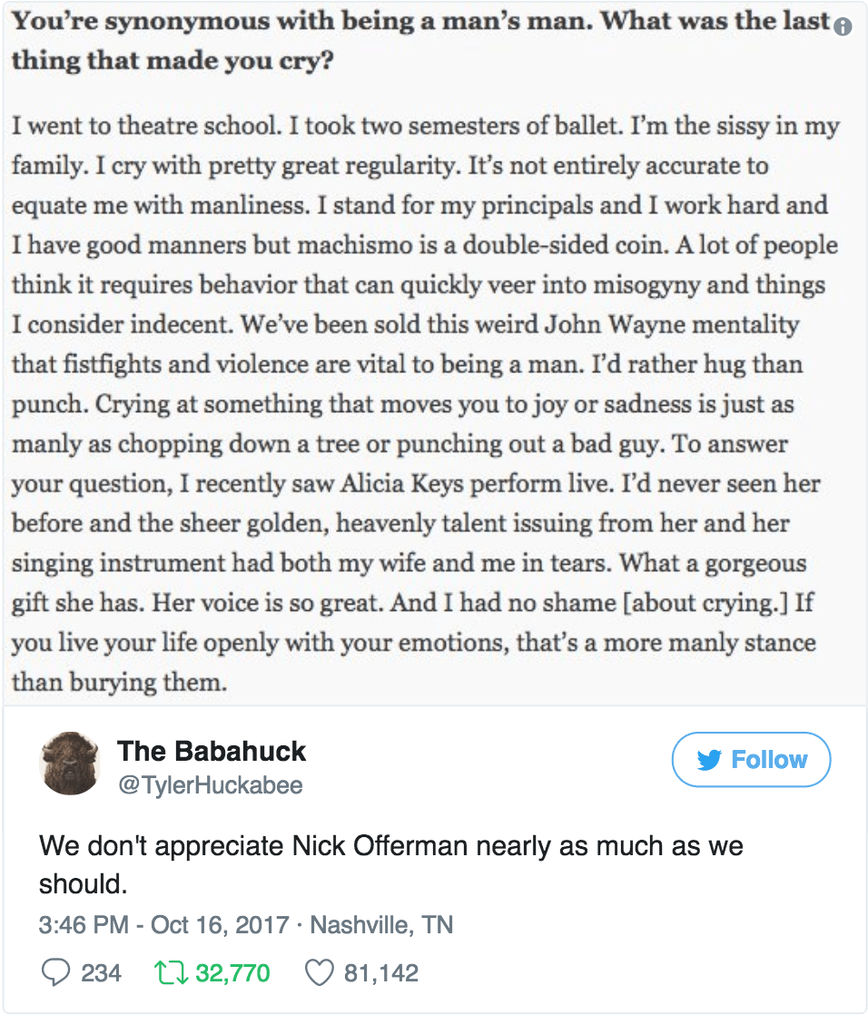868x1015 pixels.
Task: Click the reply speech bubble icon
Action: pos(56,973)
